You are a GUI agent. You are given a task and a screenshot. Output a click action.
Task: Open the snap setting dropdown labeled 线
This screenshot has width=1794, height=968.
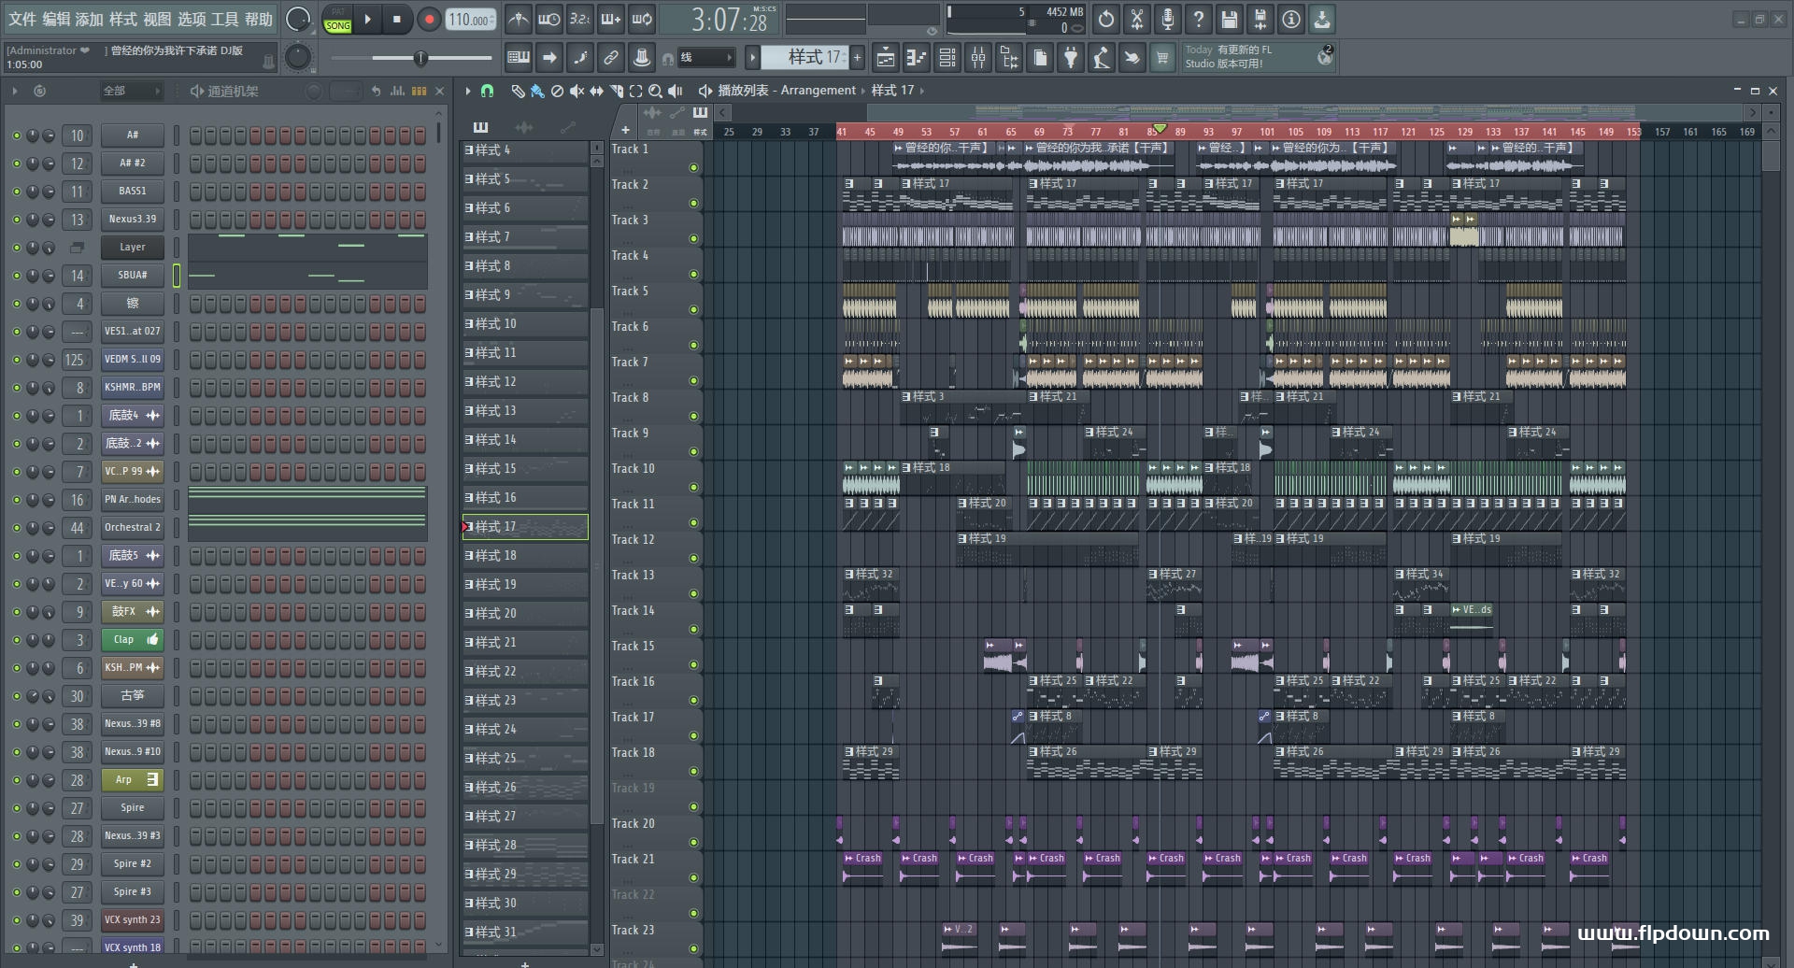click(x=705, y=58)
